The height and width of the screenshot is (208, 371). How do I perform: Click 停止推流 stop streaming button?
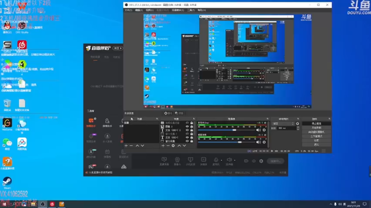click(x=316, y=123)
